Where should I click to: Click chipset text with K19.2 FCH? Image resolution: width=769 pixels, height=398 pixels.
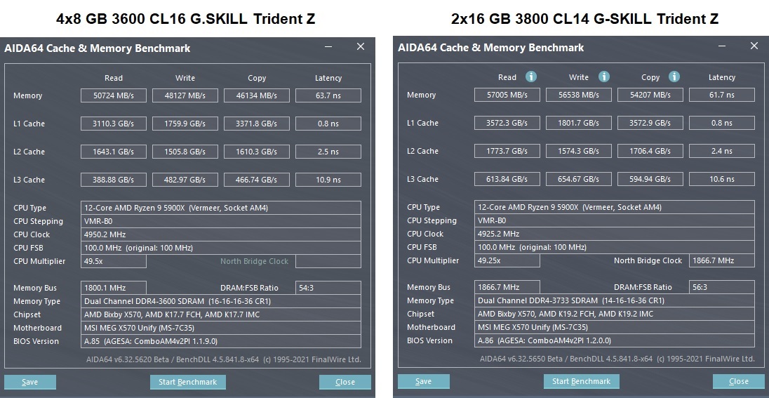click(x=615, y=313)
